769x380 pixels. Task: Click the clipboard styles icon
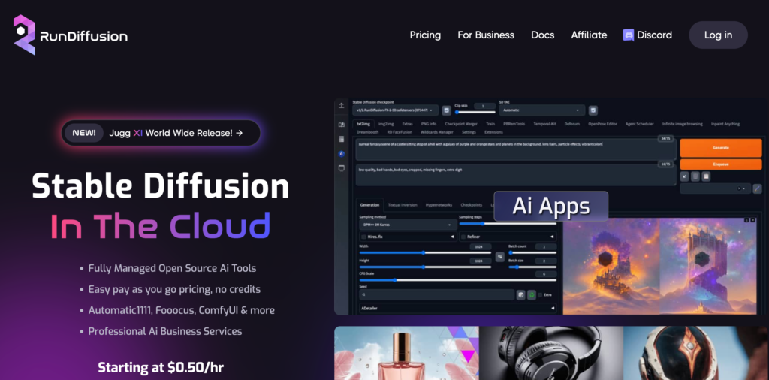tap(706, 176)
